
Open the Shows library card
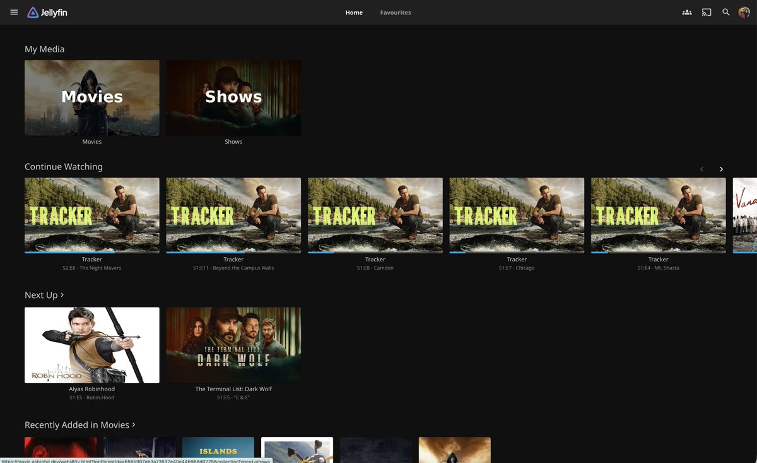pyautogui.click(x=233, y=98)
